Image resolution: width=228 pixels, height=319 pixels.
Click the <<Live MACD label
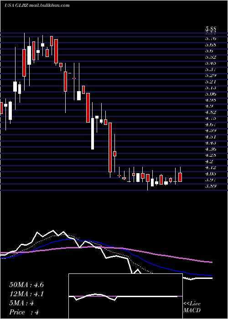(x=192, y=307)
